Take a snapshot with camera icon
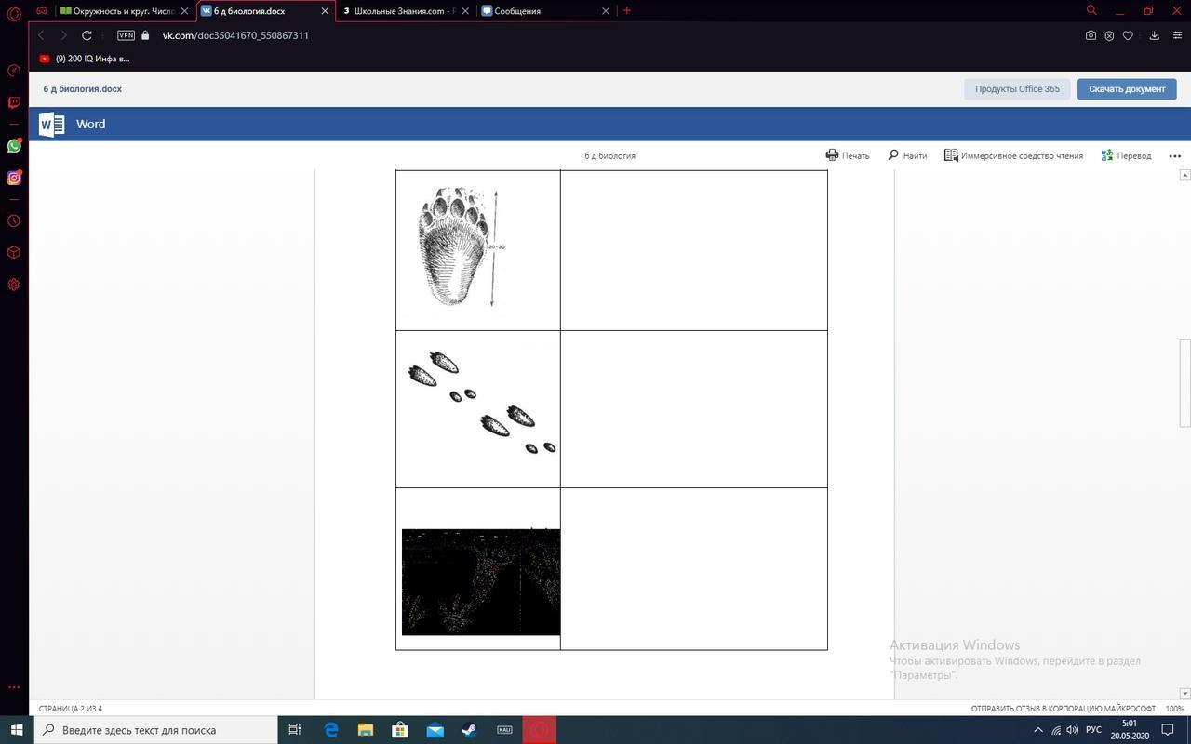The height and width of the screenshot is (744, 1191). click(1091, 35)
